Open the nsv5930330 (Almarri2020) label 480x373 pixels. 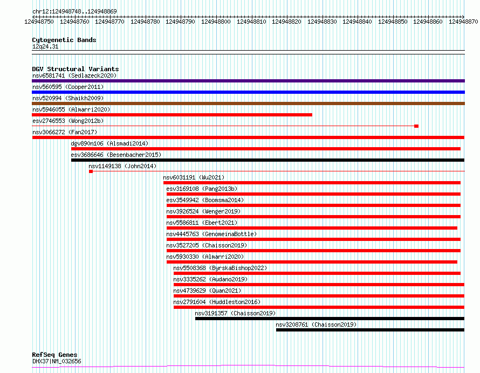click(x=205, y=257)
